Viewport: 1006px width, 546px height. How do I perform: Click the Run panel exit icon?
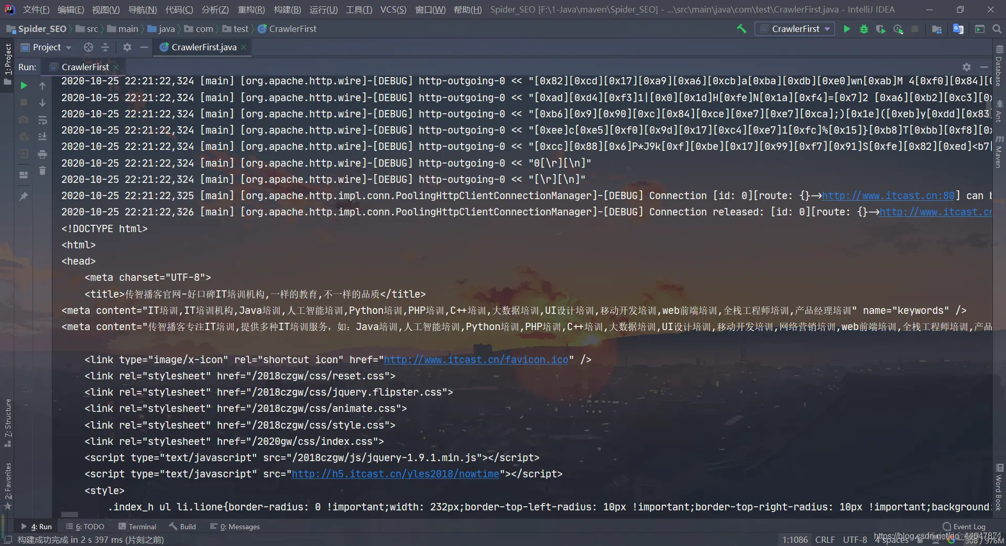(x=24, y=154)
